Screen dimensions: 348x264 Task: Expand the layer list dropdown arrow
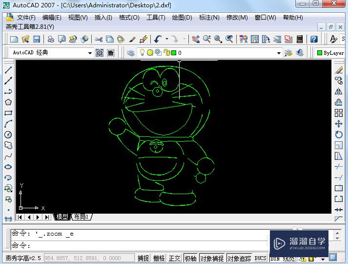click(x=279, y=53)
